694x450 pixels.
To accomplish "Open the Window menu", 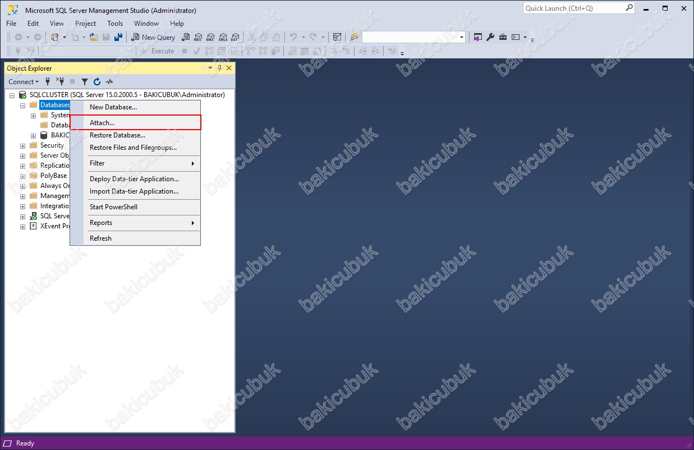I will click(x=146, y=24).
